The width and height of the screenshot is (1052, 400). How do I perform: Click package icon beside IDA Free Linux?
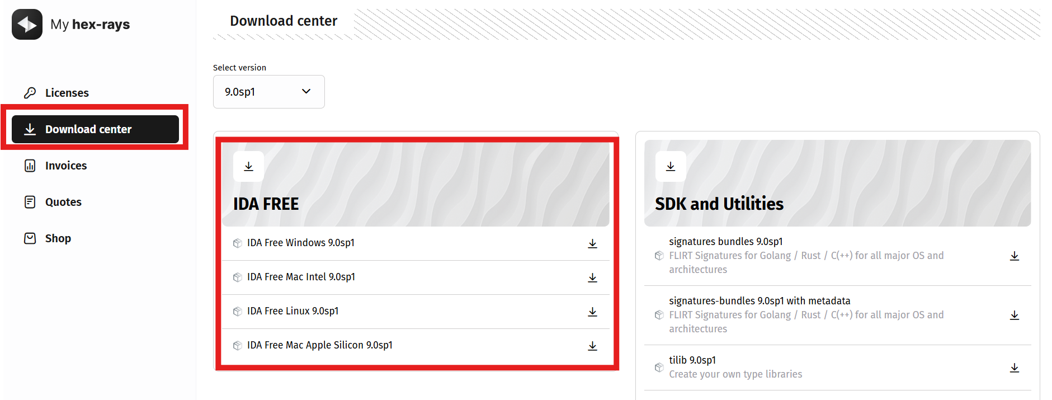pos(238,312)
